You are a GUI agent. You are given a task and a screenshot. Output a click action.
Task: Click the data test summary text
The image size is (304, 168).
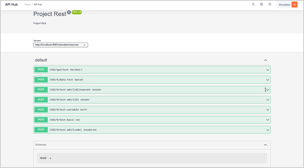tap(79, 80)
